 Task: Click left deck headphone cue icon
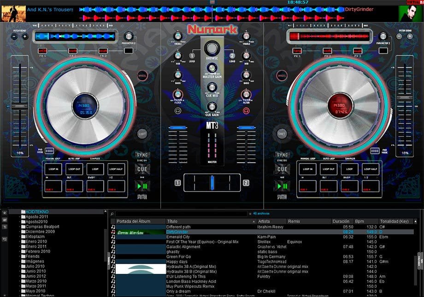177,111
